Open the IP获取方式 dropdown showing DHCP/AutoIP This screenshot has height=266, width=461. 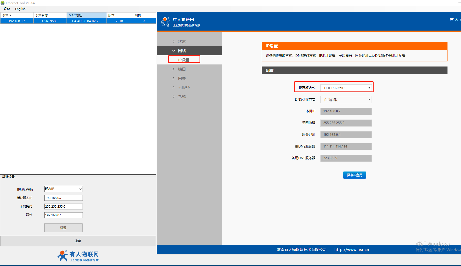pos(346,88)
